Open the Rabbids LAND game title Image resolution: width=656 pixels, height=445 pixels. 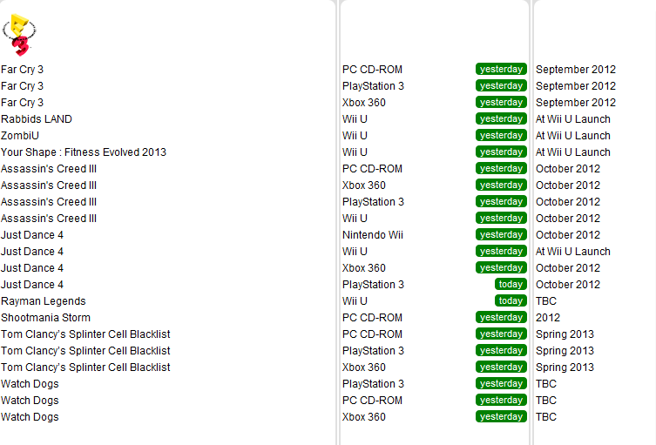[x=37, y=119]
